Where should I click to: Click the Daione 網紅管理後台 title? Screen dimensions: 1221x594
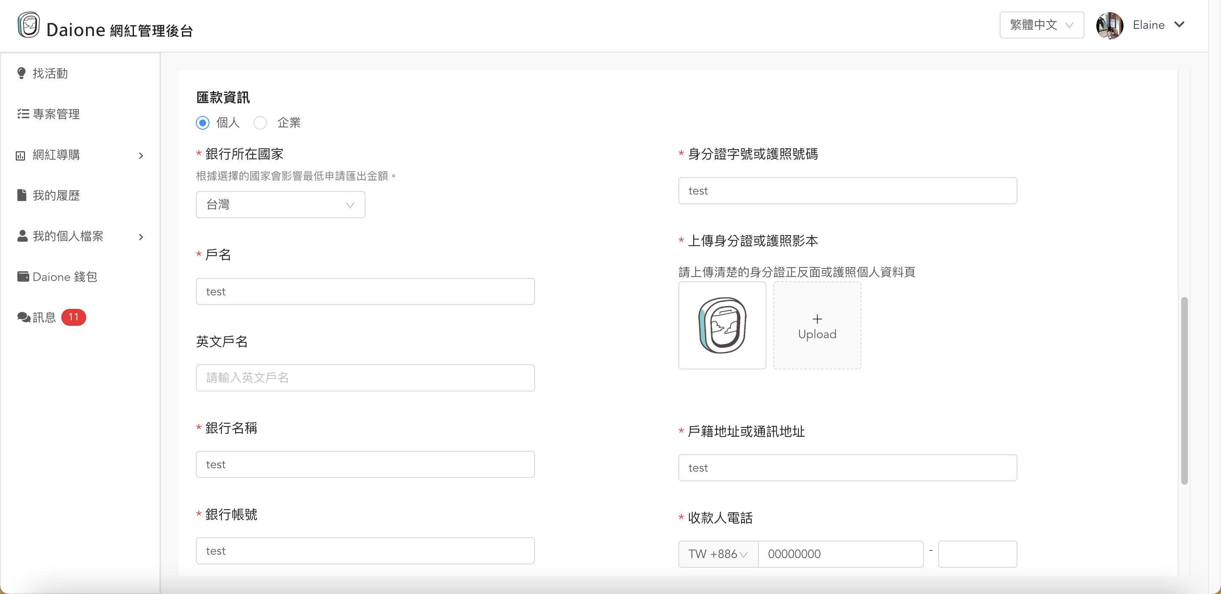[120, 30]
